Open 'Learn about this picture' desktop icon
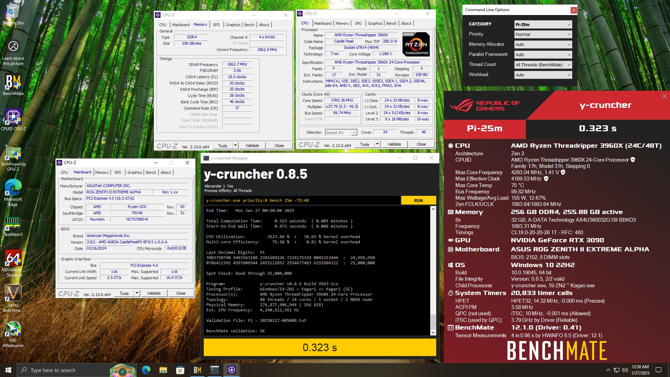 pos(13,52)
